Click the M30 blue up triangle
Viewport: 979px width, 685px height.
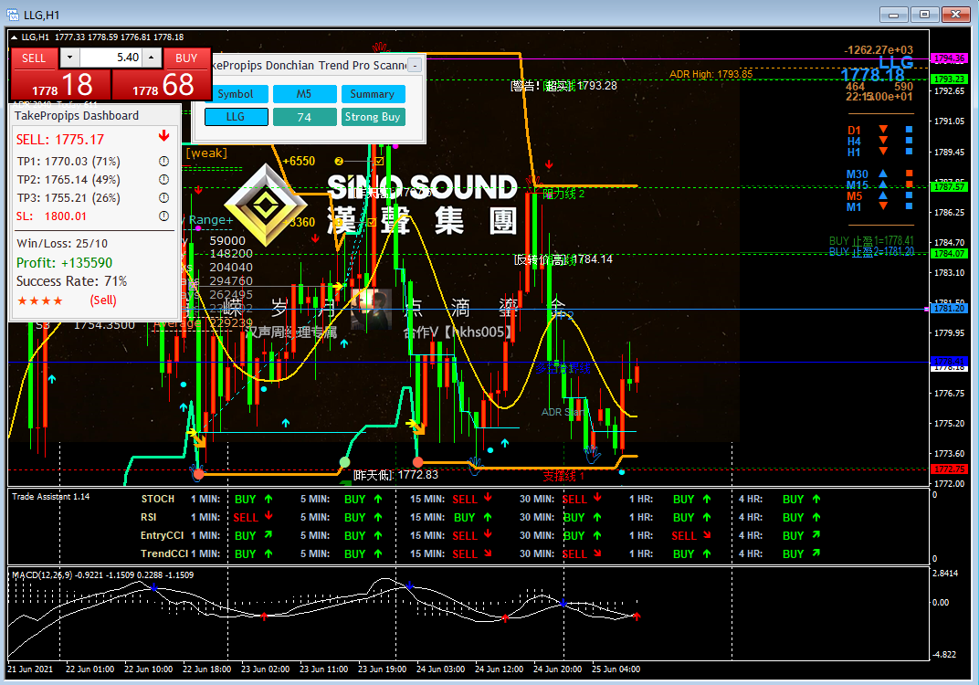pos(883,173)
